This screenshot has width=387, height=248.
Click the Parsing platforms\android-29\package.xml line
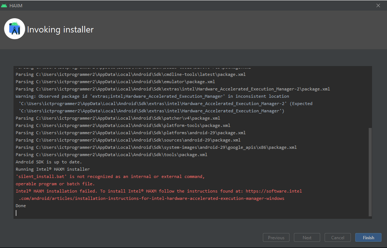tap(131, 133)
